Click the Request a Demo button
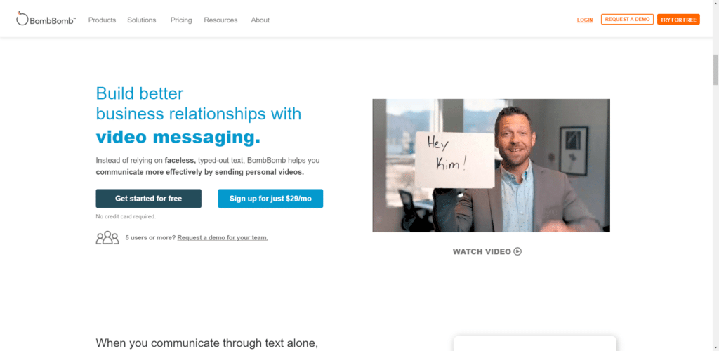This screenshot has height=351, width=719. [627, 19]
